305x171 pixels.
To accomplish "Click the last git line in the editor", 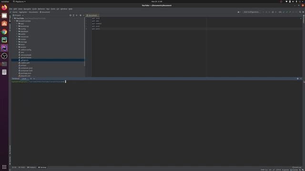I will [x=96, y=29].
